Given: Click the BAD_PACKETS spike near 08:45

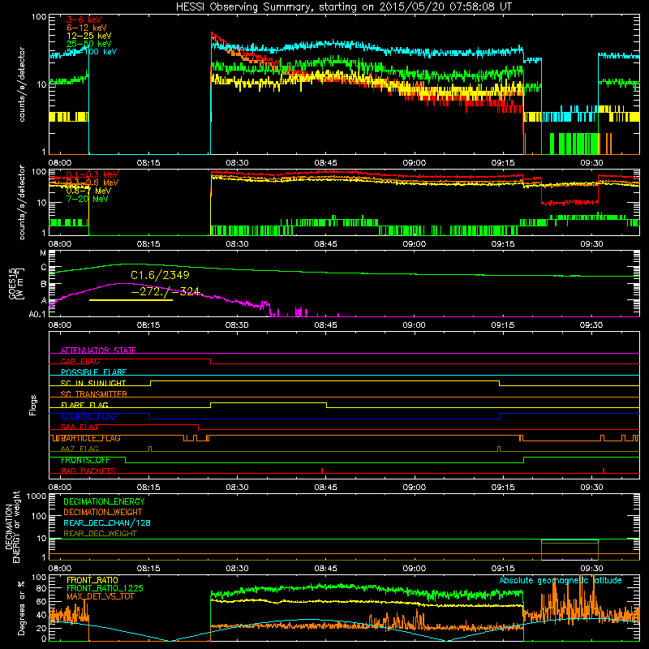Looking at the screenshot, I should 322,471.
